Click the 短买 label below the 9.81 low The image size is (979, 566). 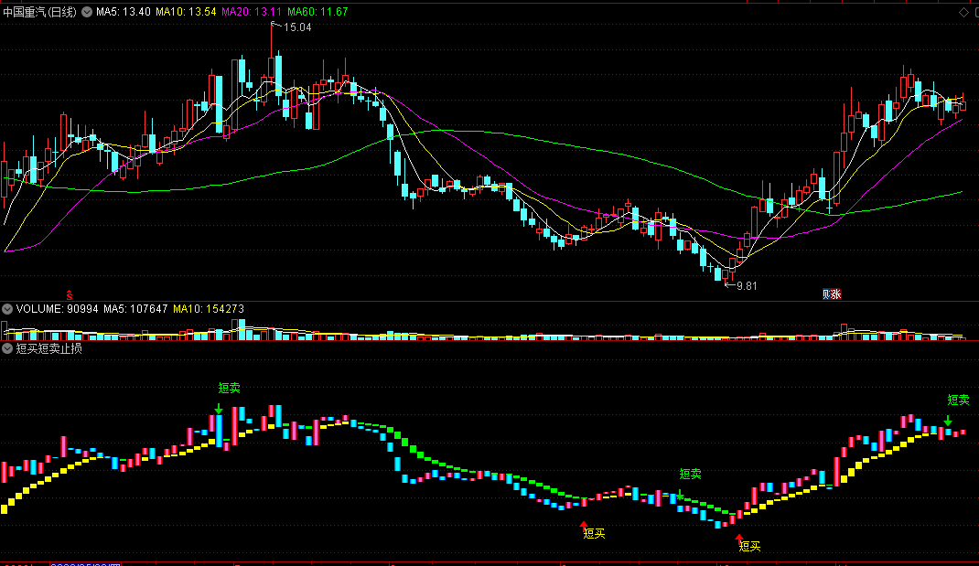[x=750, y=547]
